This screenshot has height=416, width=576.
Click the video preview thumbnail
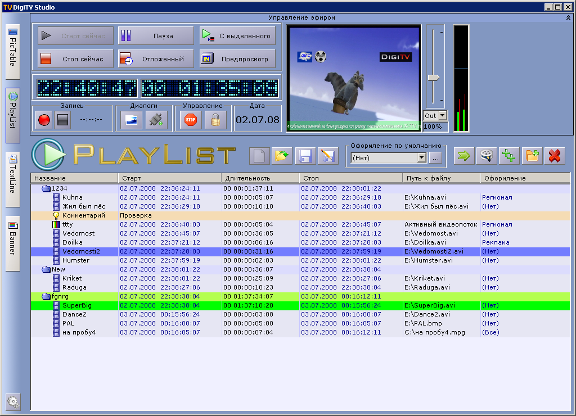[x=353, y=78]
